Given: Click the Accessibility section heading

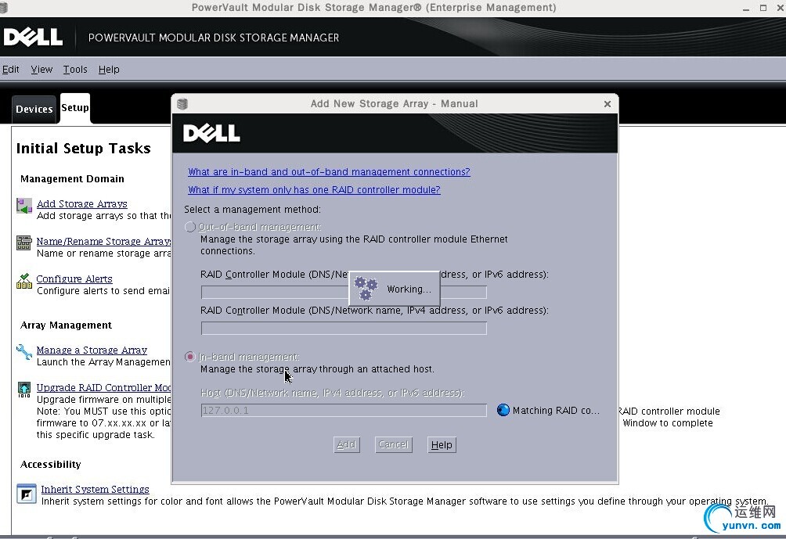Looking at the screenshot, I should [51, 465].
